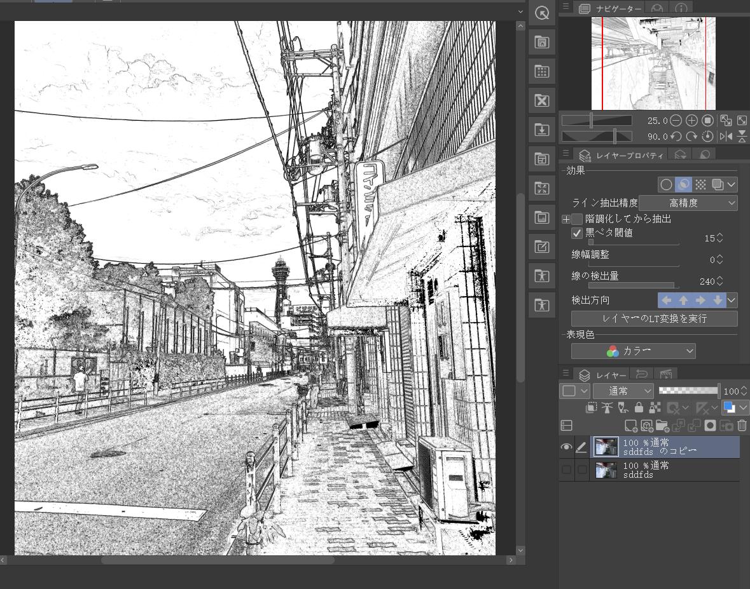This screenshot has width=750, height=589.
Task: Flip canvas vertically in Navigator
Action: (x=742, y=137)
